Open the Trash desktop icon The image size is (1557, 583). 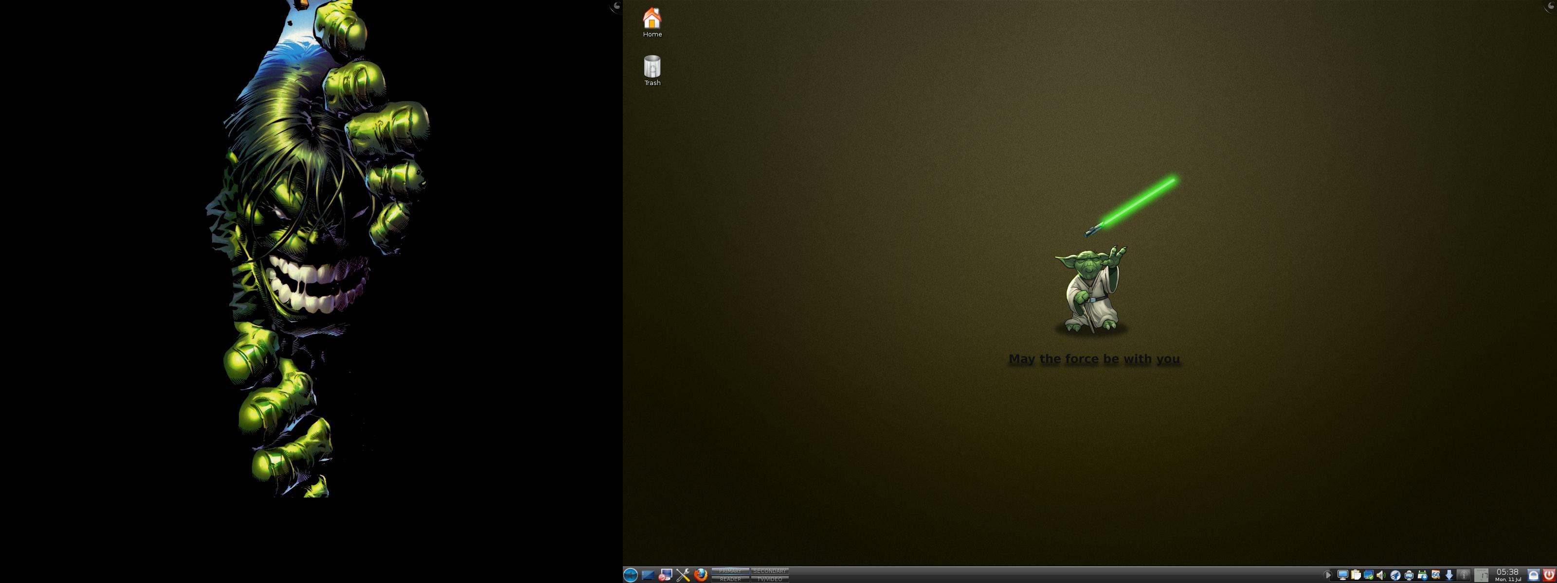click(x=652, y=71)
